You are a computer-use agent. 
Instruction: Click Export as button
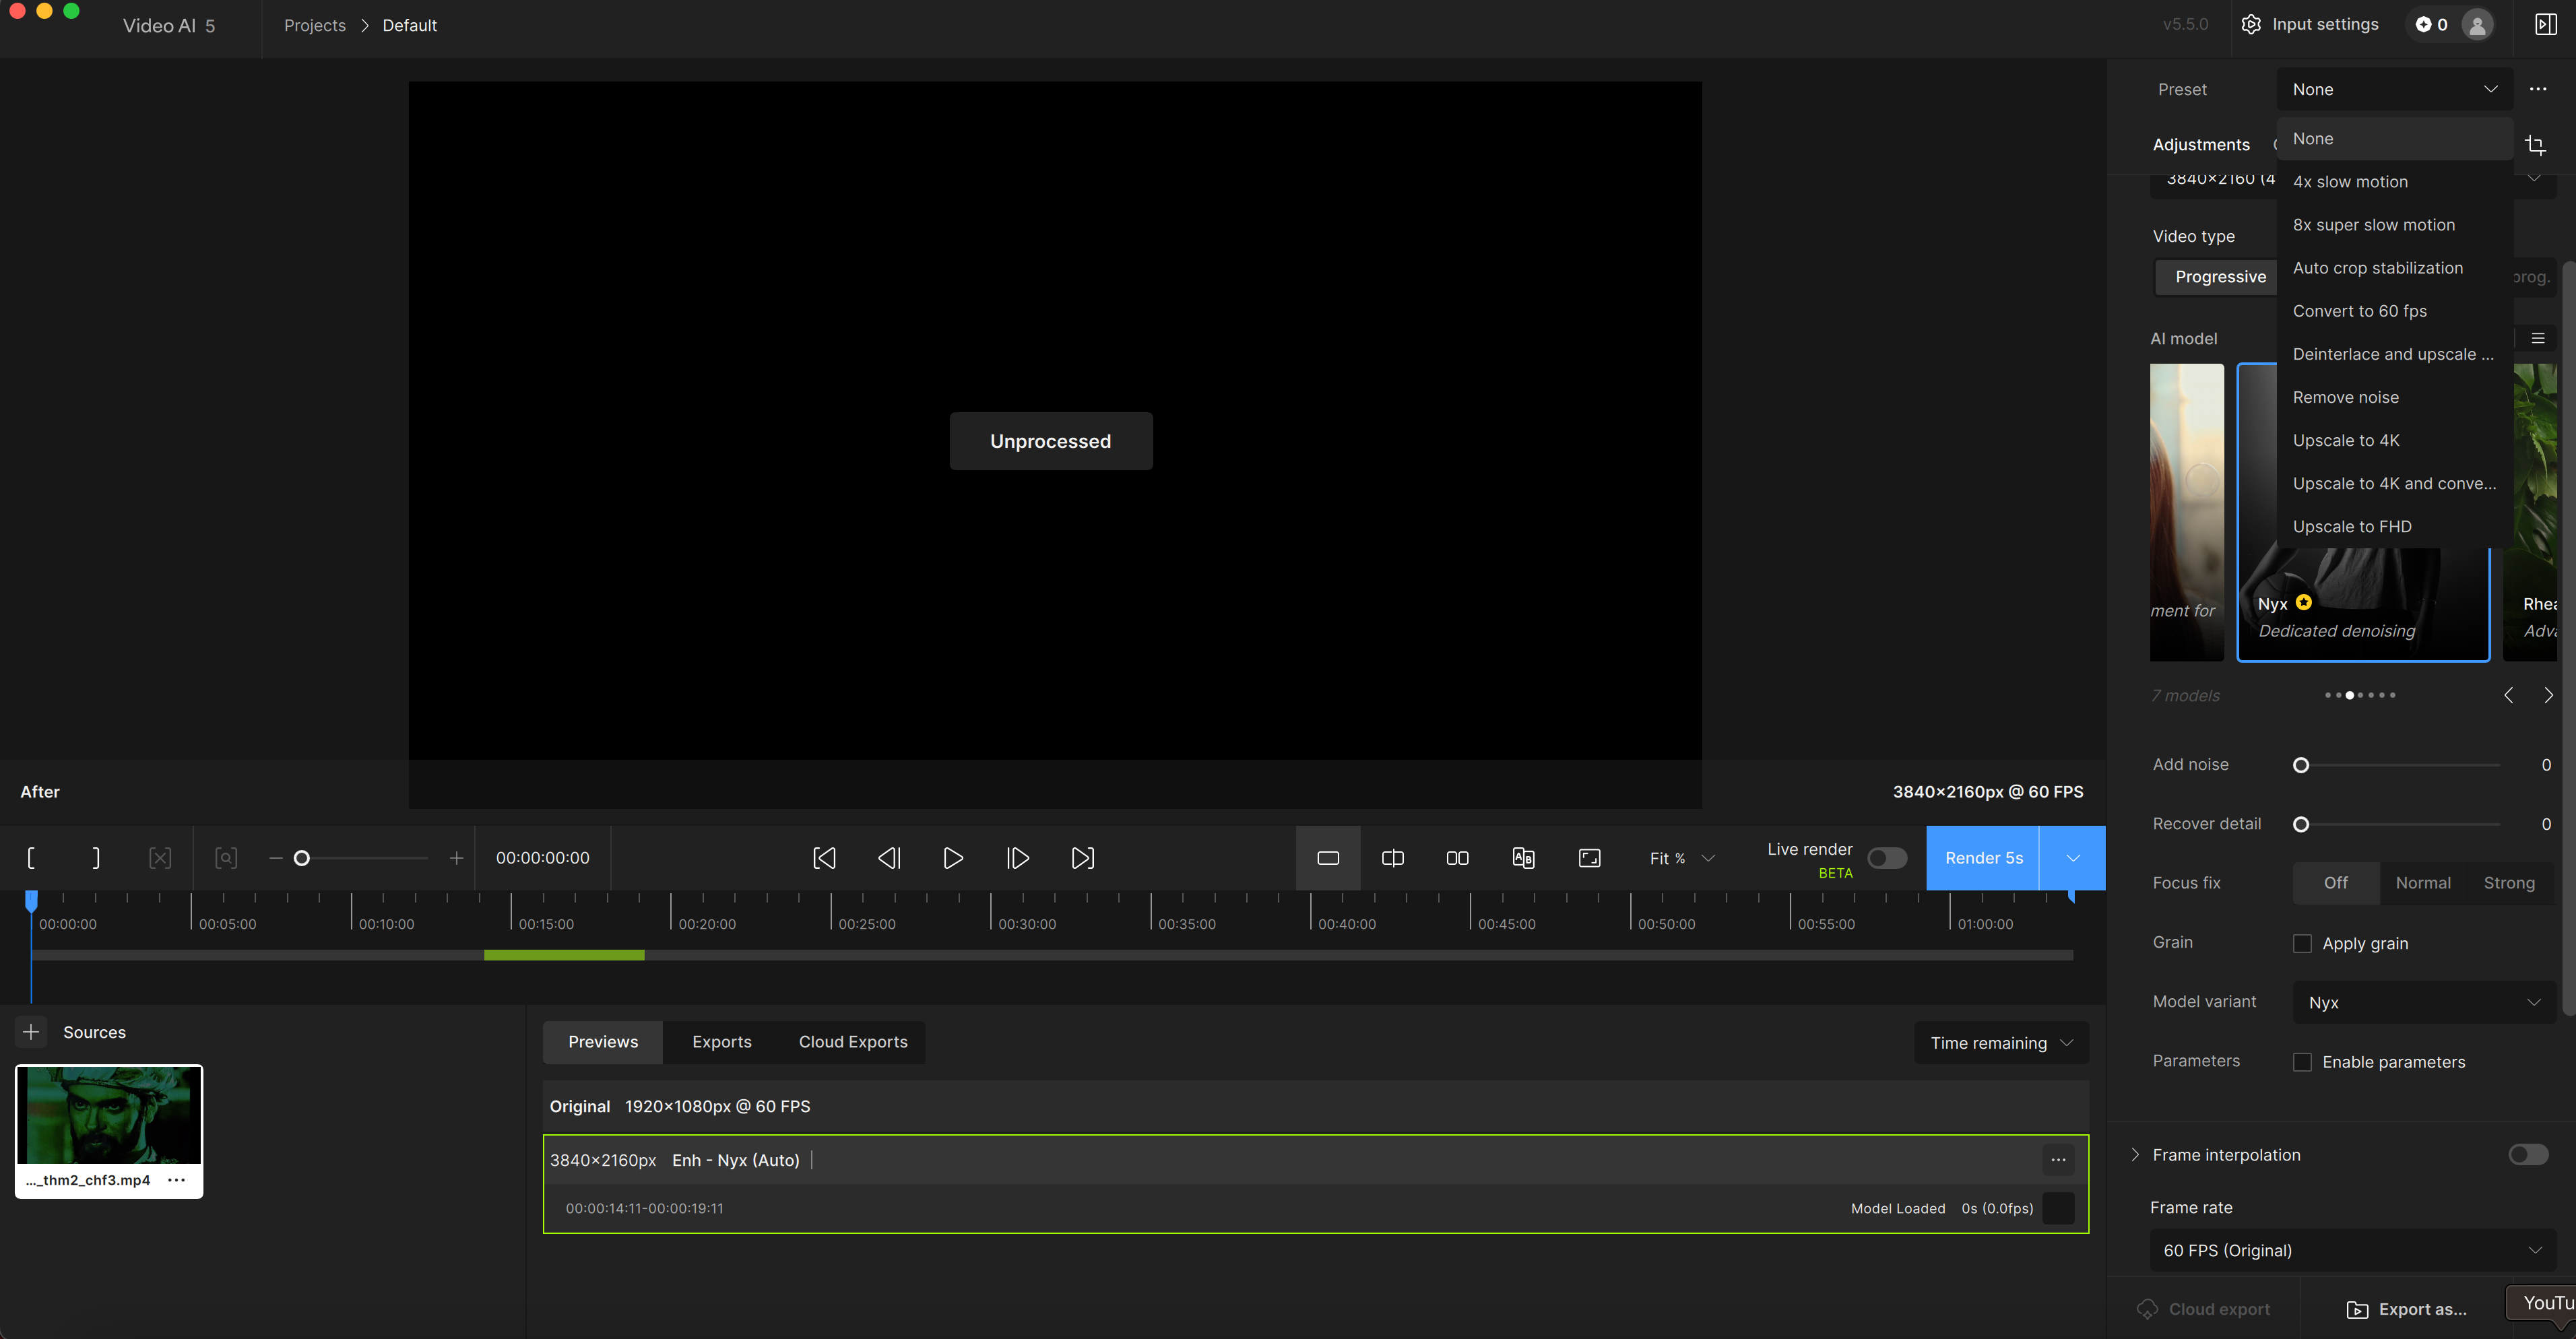coord(2406,1309)
